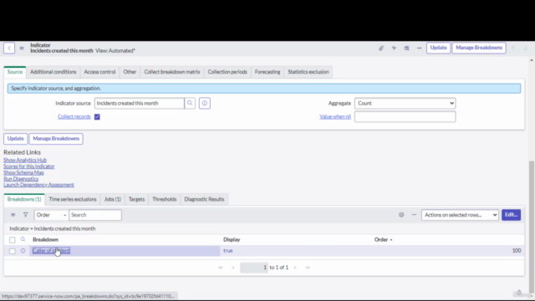The image size is (535, 301).
Task: Open Launch Dependency Assessment link
Action: (38, 185)
